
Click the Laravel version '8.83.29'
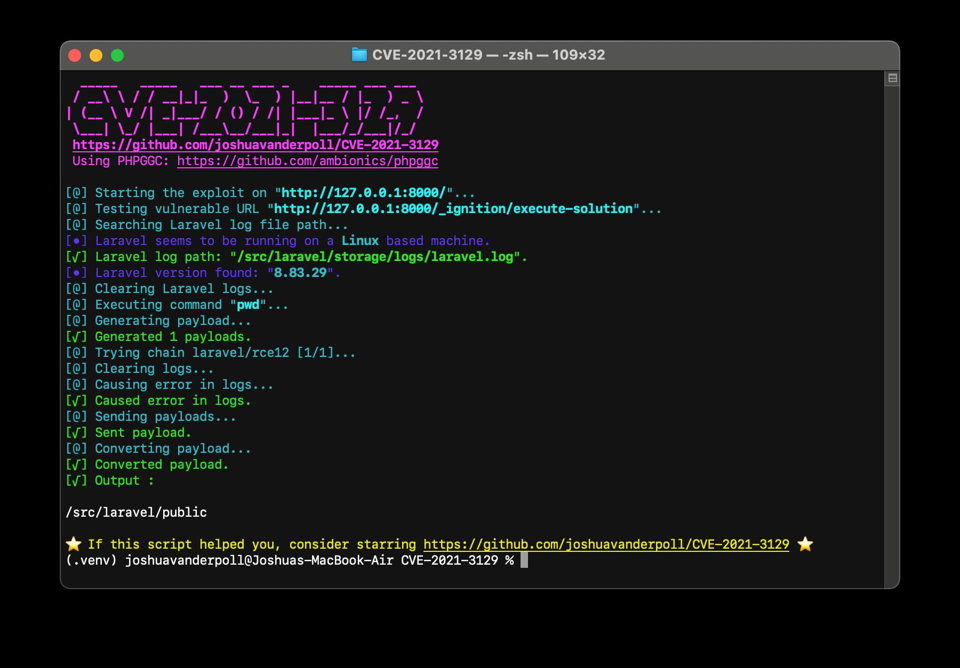click(300, 273)
